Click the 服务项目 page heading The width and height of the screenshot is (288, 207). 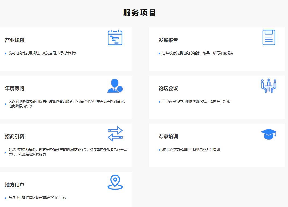tap(140, 13)
